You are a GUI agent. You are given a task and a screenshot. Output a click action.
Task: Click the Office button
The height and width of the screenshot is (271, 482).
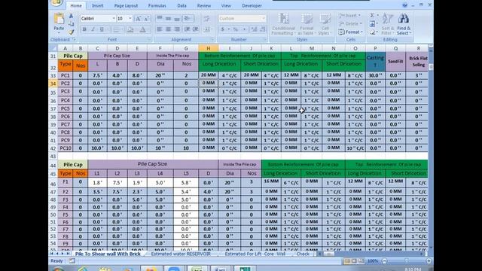tap(56, 3)
